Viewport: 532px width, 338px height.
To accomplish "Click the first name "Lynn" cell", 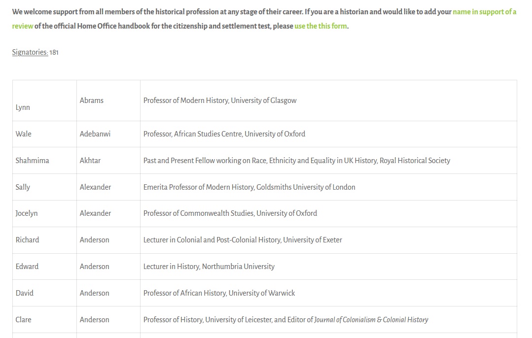I will (23, 107).
